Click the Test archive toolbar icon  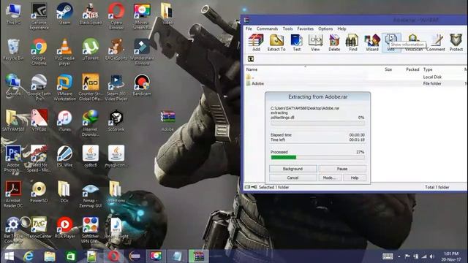click(x=296, y=42)
